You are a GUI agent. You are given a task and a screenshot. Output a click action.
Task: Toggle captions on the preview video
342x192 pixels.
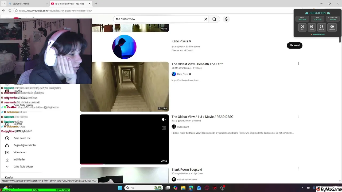click(x=164, y=128)
